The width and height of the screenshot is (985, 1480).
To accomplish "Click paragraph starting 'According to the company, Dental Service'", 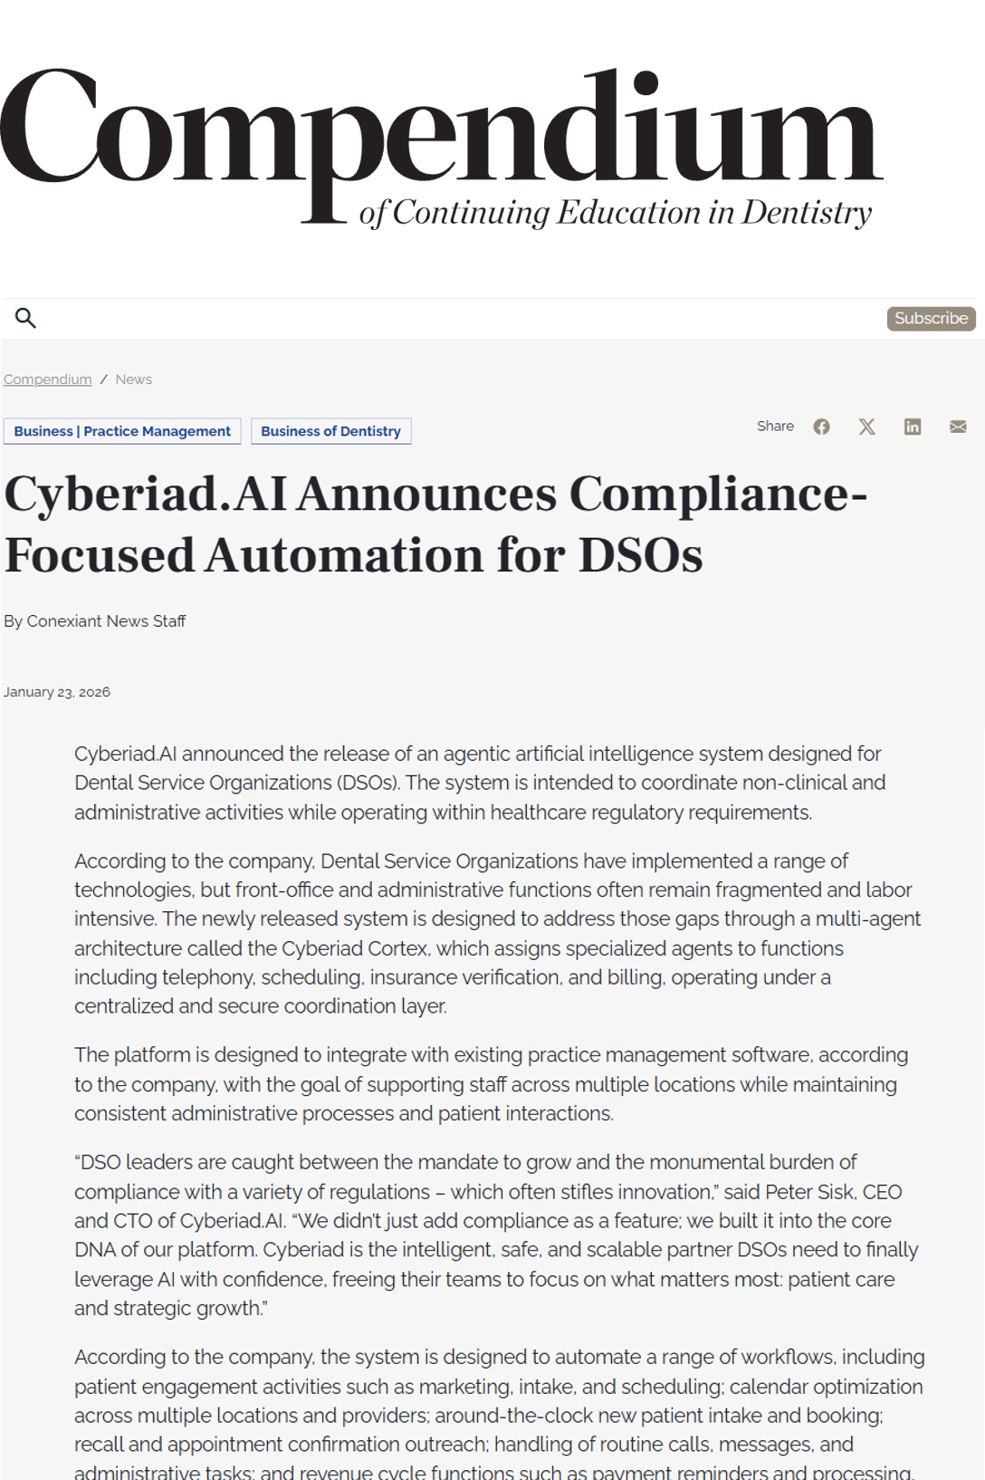I will tap(497, 934).
